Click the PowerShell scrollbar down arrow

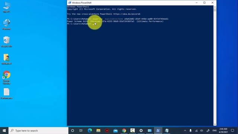(215, 124)
